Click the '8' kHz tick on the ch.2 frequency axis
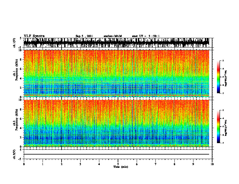The height and width of the screenshot is (184, 239). (x=21, y=109)
